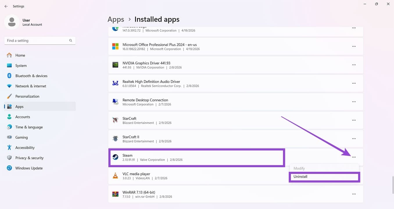Open the three-dot menu for StarCraft II
This screenshot has height=209, width=394.
click(x=354, y=139)
